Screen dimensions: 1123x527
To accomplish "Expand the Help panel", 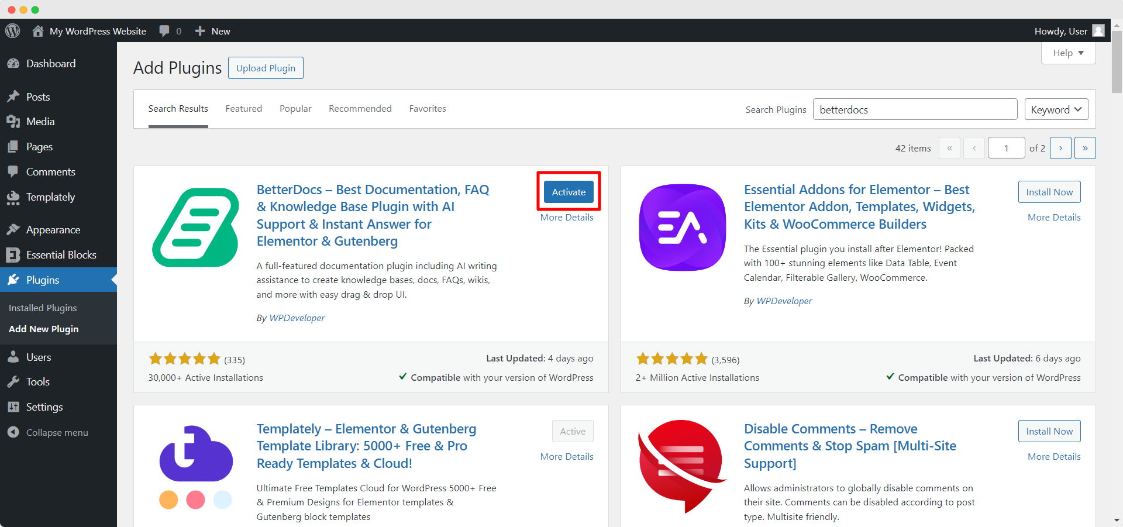I will [1067, 53].
